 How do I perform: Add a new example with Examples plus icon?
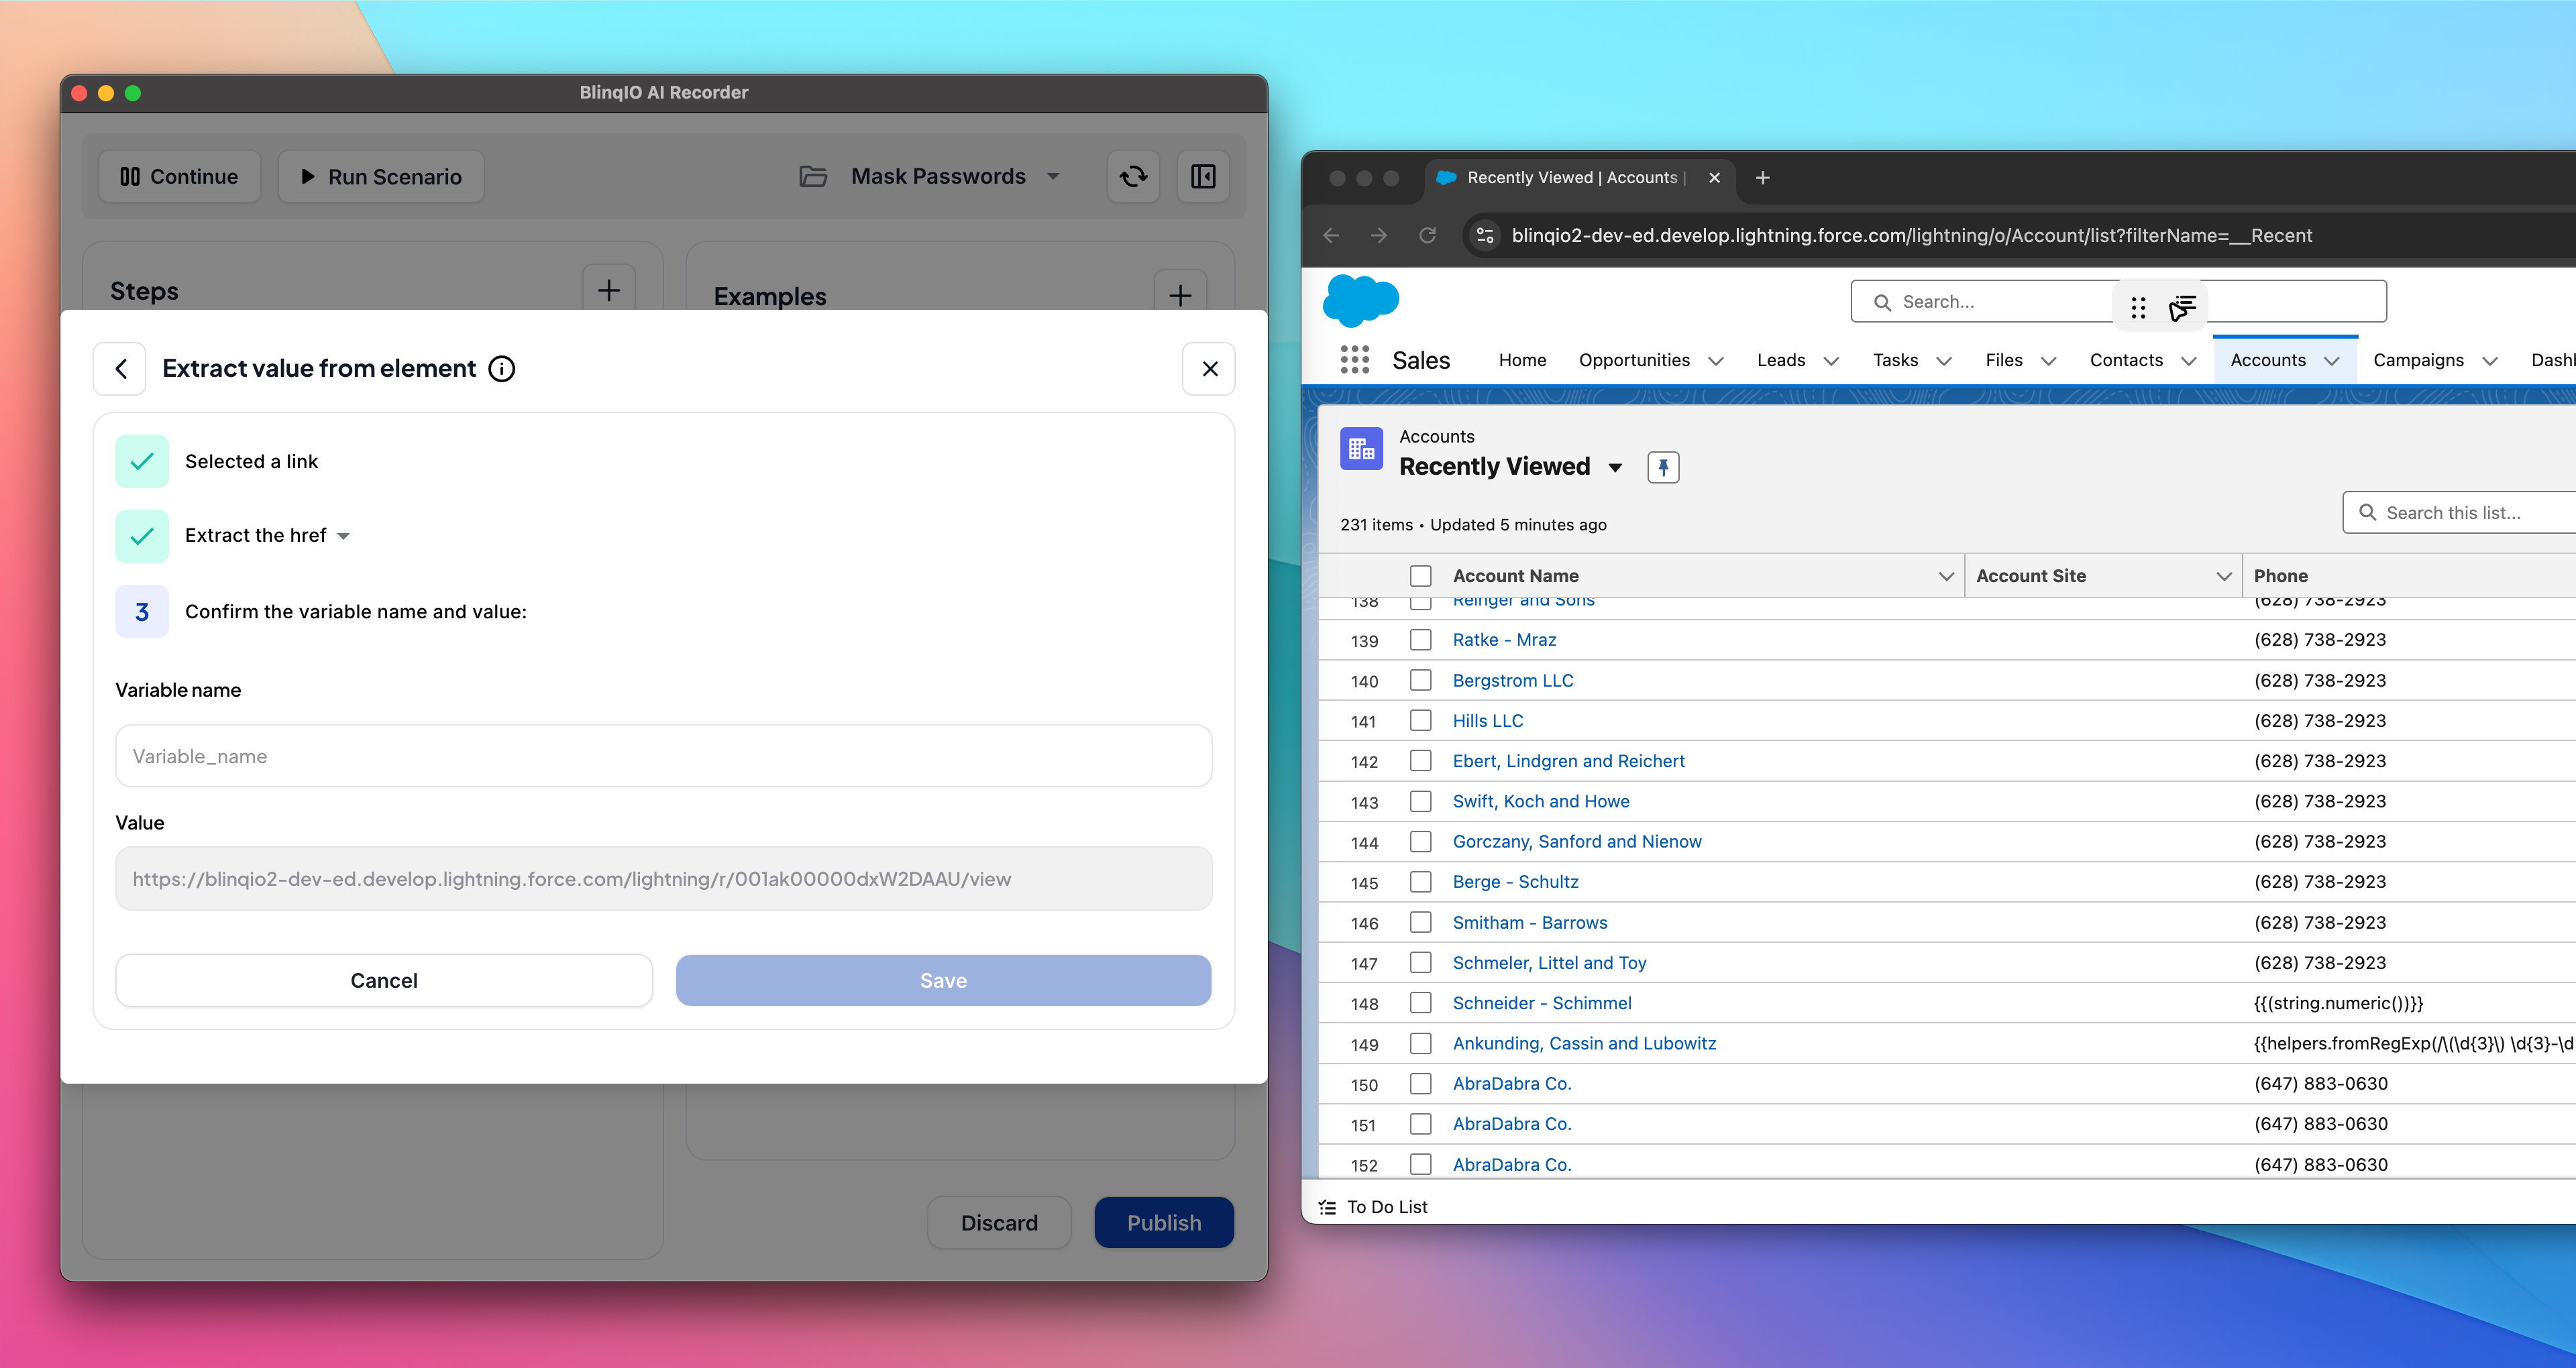pyautogui.click(x=1180, y=295)
